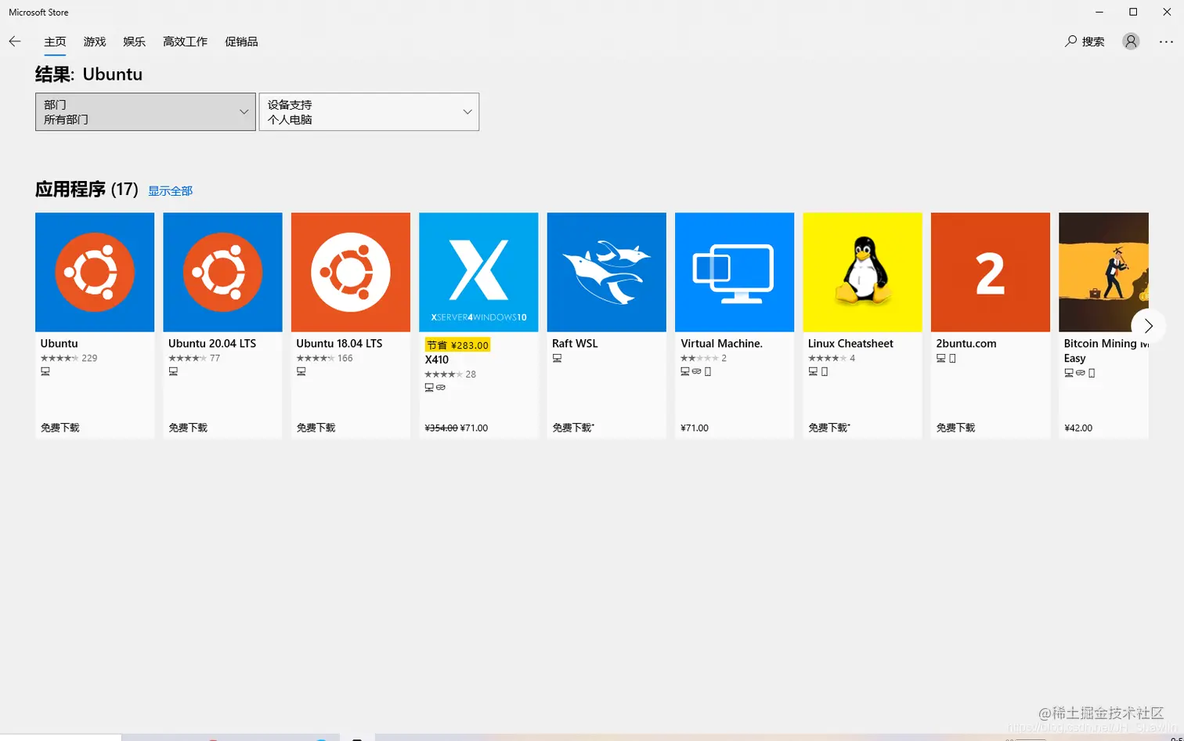The height and width of the screenshot is (741, 1184).
Task: Click the X410 price ¥71.00
Action: 474,428
